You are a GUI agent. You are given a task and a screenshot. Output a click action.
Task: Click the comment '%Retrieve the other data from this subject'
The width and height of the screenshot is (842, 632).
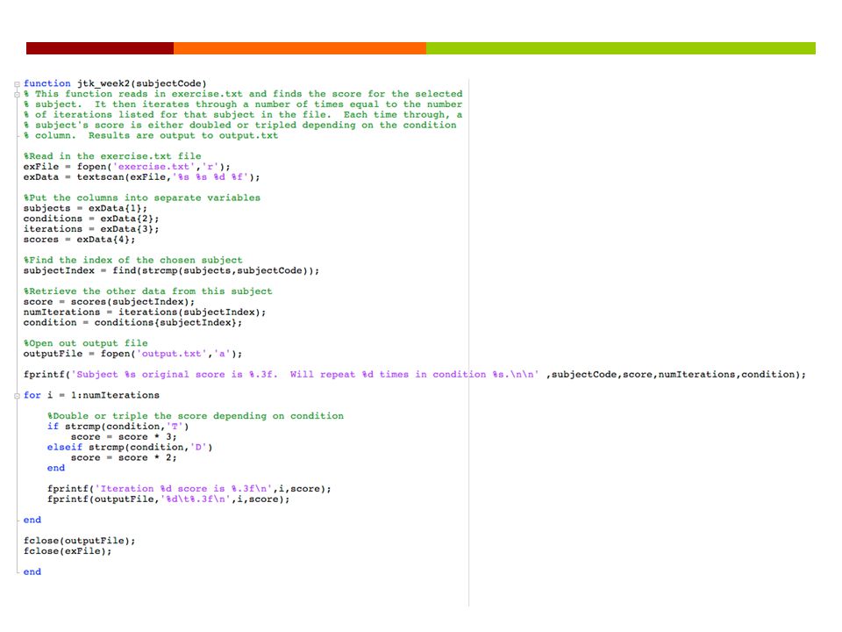pyautogui.click(x=147, y=291)
